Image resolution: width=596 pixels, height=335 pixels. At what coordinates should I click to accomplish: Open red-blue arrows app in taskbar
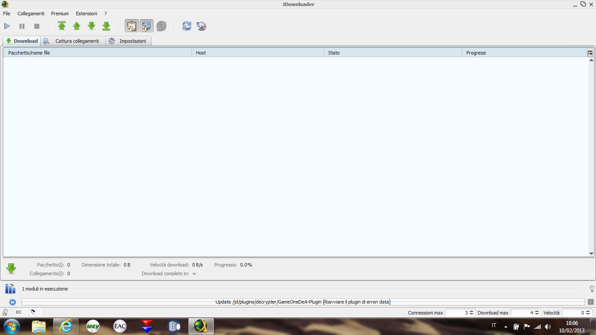tap(147, 326)
